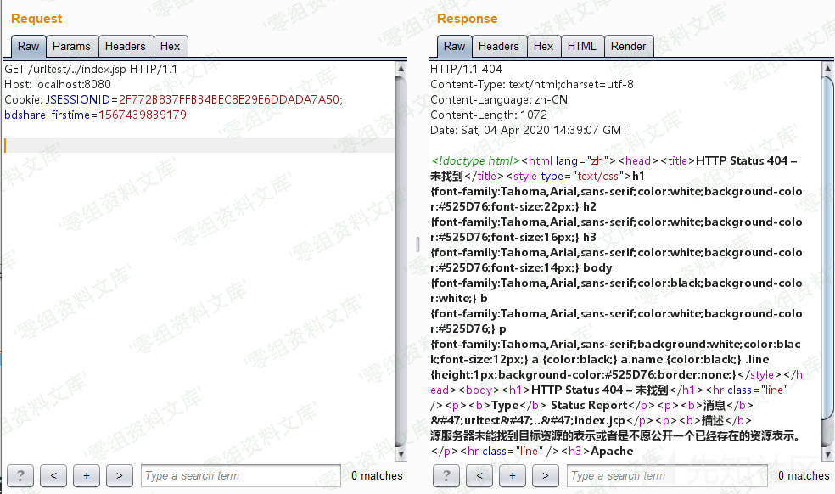Click the help button in Request panel
Viewport: 835px width, 494px height.
tap(20, 476)
